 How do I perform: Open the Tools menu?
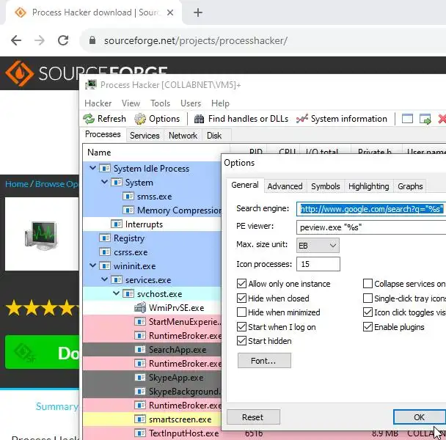tap(160, 103)
